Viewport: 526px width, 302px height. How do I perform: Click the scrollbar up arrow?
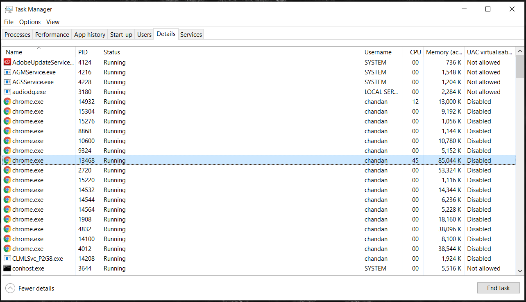tap(520, 51)
